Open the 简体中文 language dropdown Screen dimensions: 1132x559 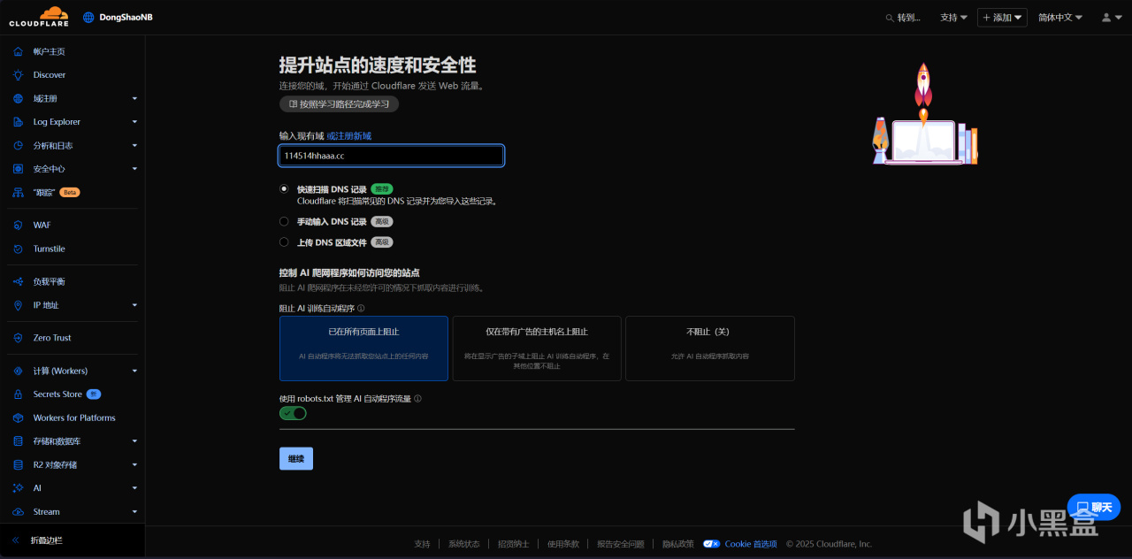[1060, 17]
